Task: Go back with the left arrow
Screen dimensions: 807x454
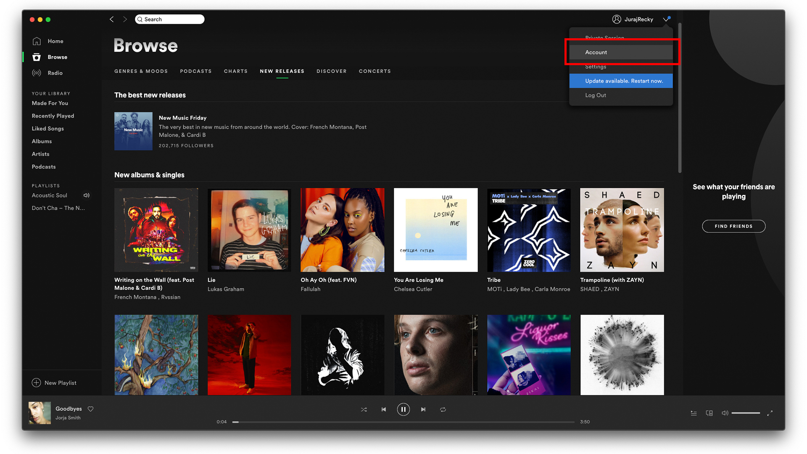Action: pos(112,19)
